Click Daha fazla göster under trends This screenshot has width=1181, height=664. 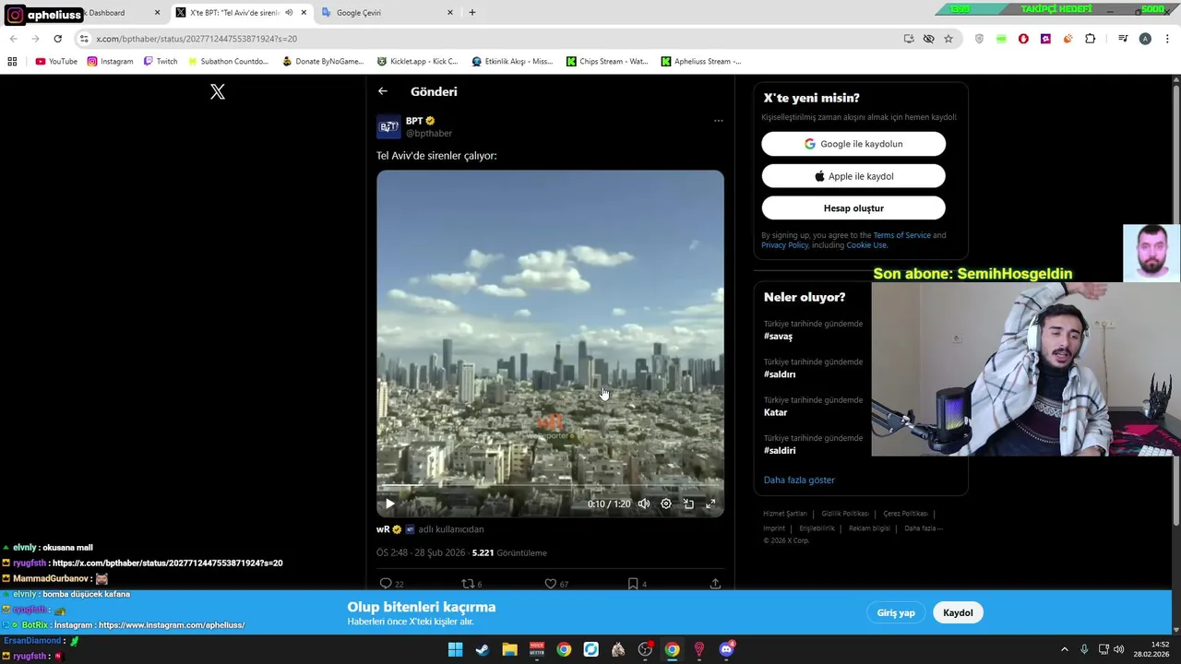(799, 480)
